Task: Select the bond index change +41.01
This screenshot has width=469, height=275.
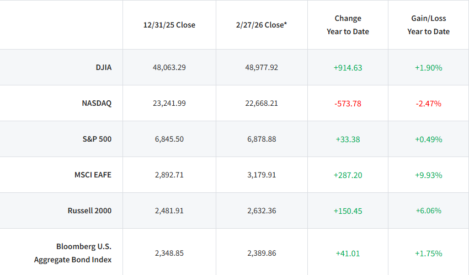Action: click(348, 254)
